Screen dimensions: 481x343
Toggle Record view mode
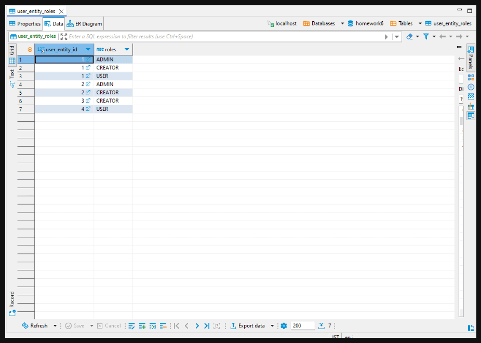[x=12, y=304]
